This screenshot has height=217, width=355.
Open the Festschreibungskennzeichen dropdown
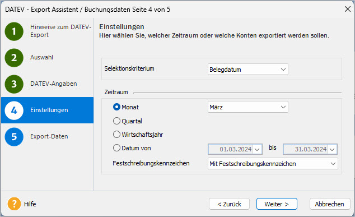(273, 164)
